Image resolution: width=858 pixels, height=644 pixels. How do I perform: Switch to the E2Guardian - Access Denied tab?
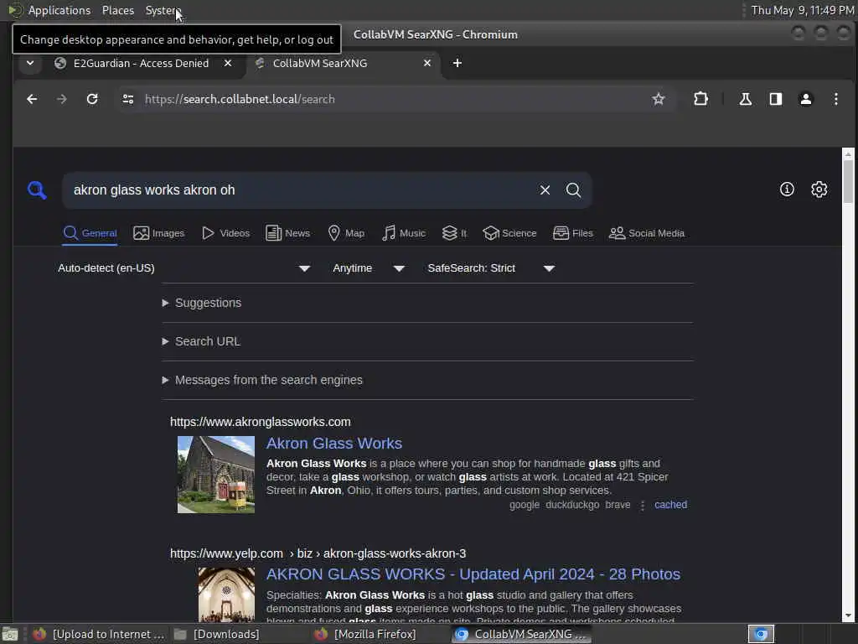pos(141,63)
